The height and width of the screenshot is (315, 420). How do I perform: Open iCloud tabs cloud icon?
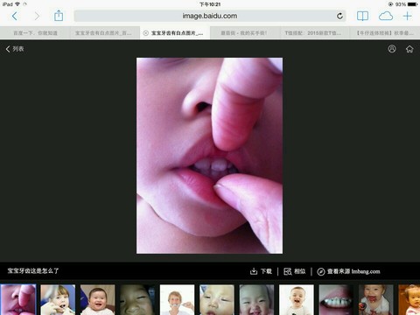point(386,16)
